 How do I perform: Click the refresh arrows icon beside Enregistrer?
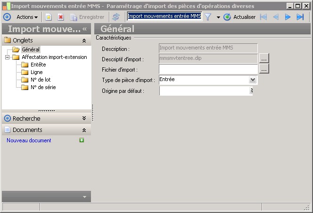pyautogui.click(x=116, y=17)
